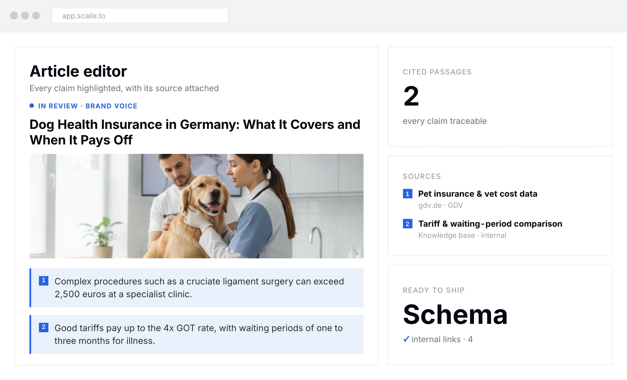Click the first gray window control dot
627x380 pixels.
point(14,16)
